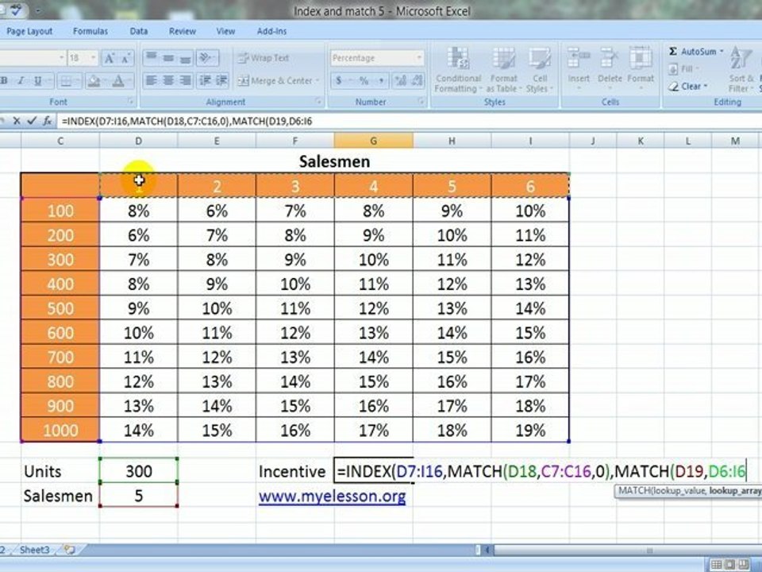Open the Alignment dialog launcher
The height and width of the screenshot is (572, 762).
click(x=318, y=101)
